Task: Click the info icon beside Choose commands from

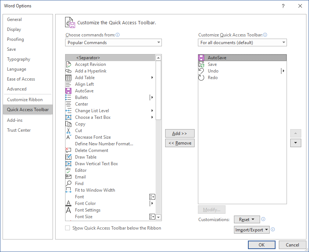Action: point(118,35)
